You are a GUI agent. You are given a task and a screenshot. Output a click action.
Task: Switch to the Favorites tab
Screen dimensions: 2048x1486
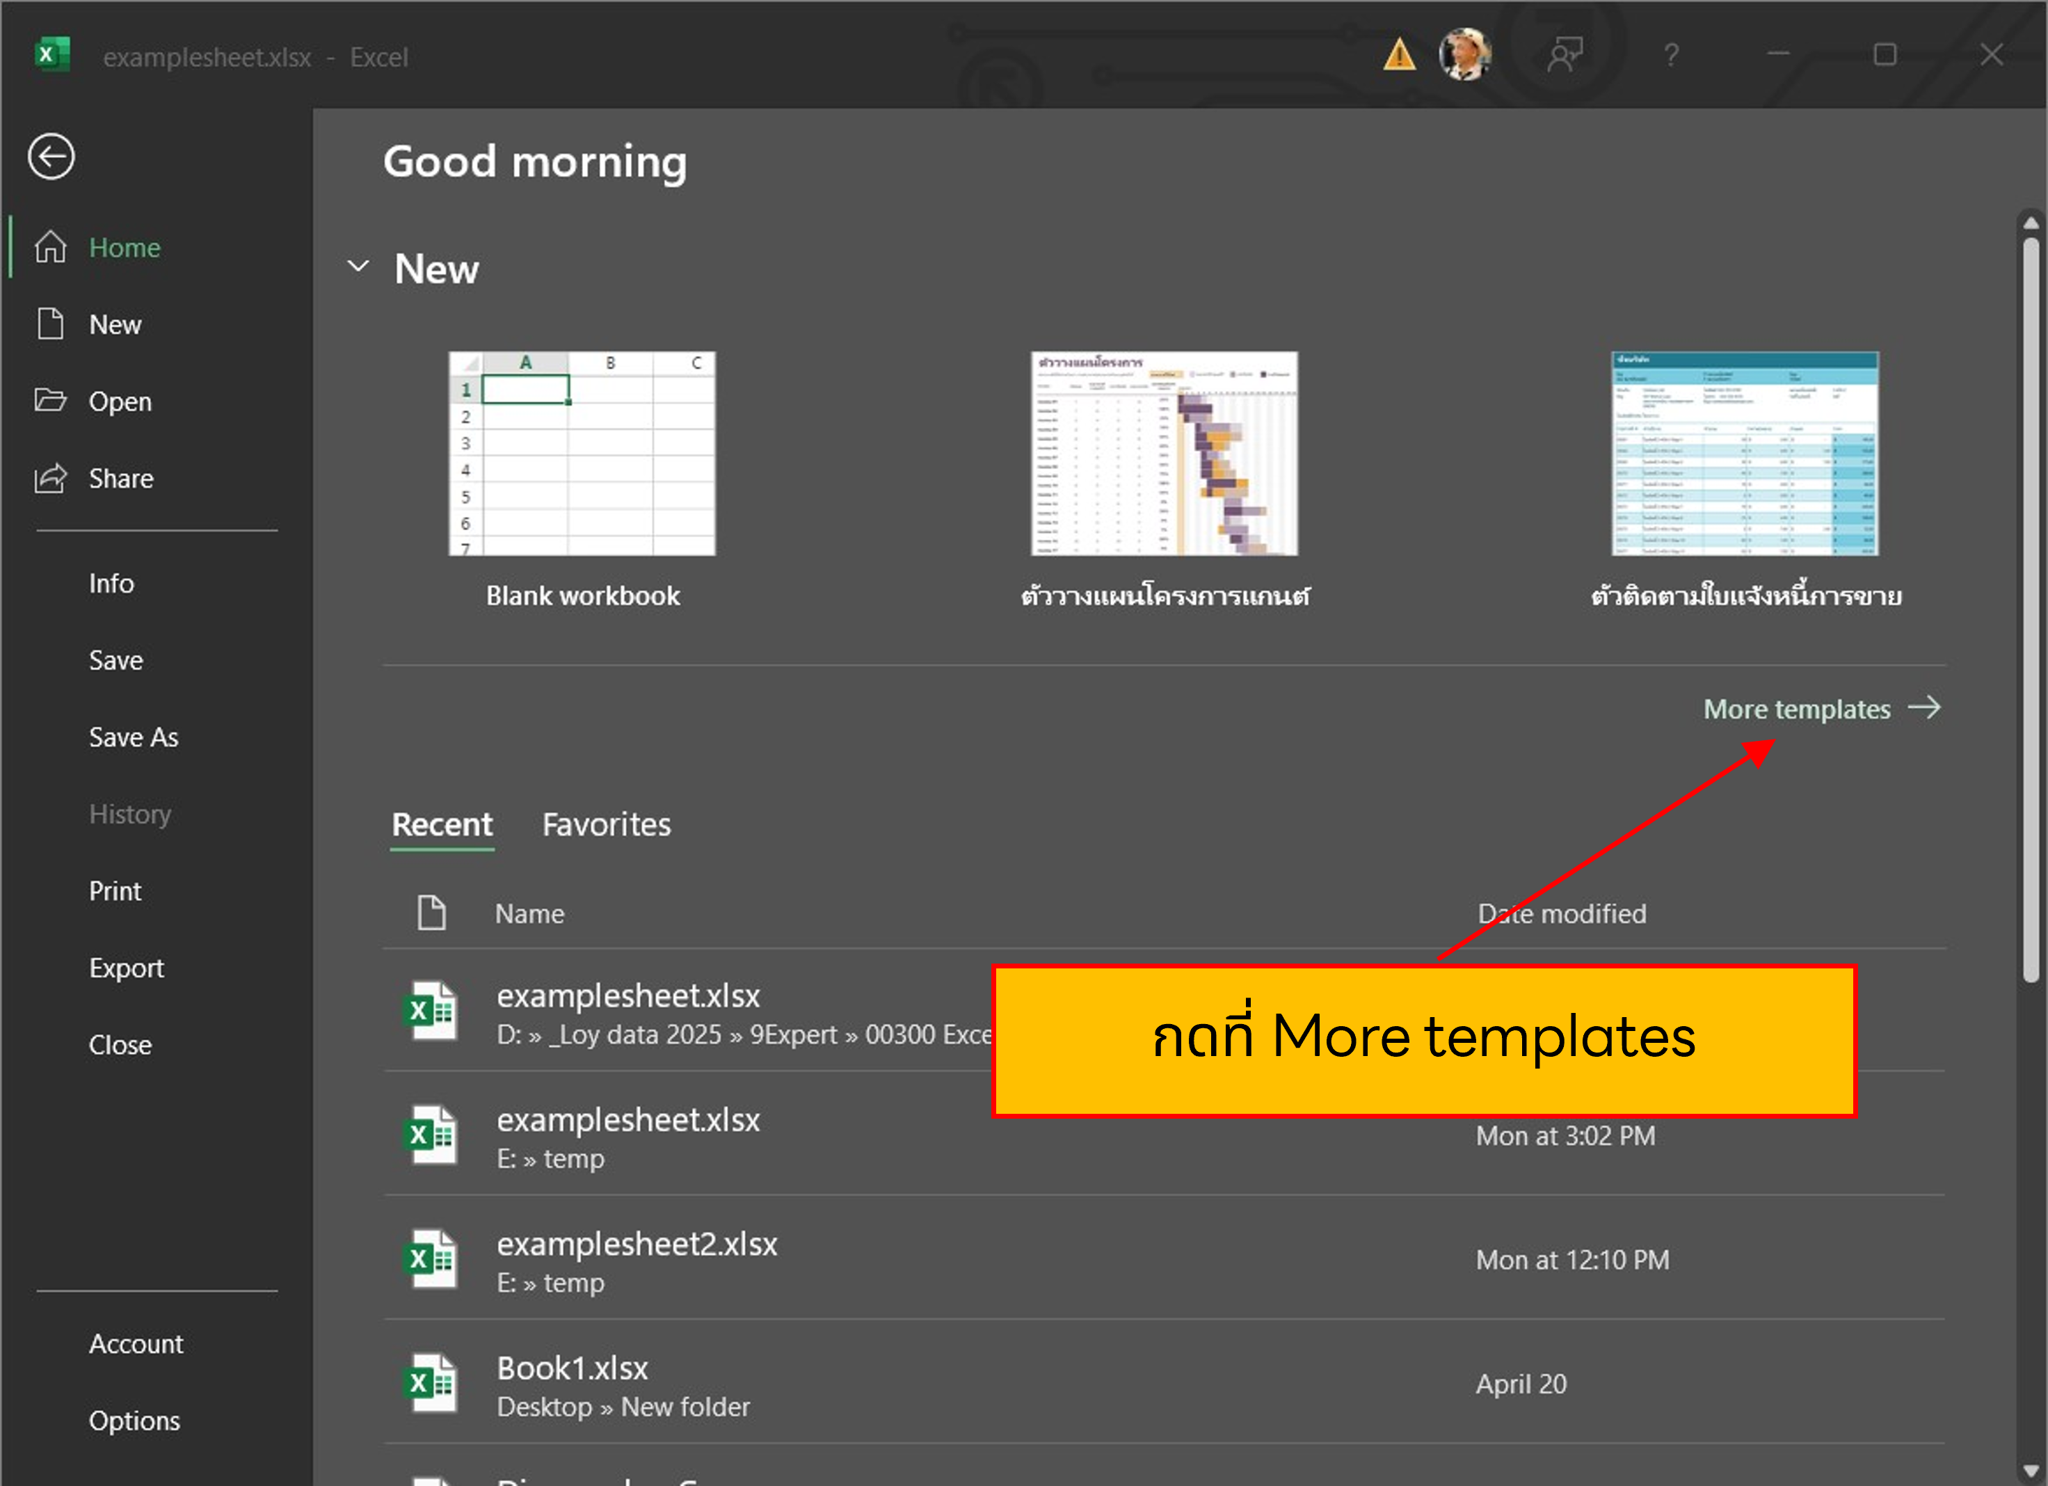[606, 824]
